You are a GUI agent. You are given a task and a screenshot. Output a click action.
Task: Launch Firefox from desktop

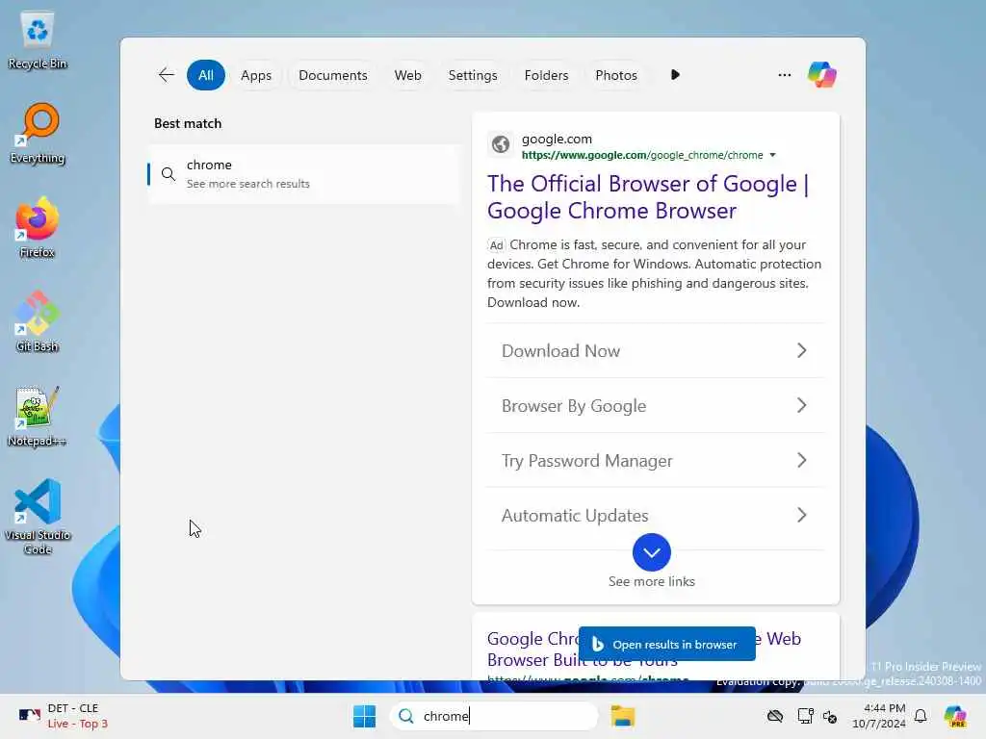tap(38, 227)
